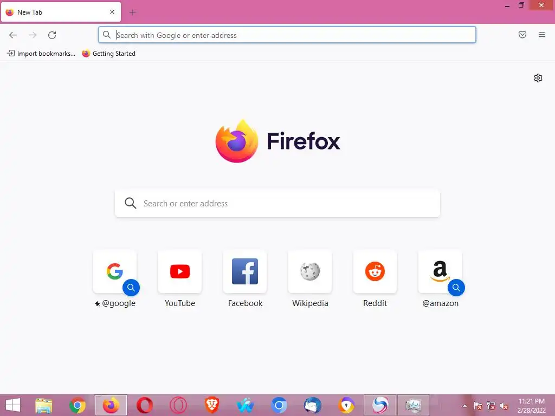Show hidden system tray icons arrow

click(x=464, y=406)
